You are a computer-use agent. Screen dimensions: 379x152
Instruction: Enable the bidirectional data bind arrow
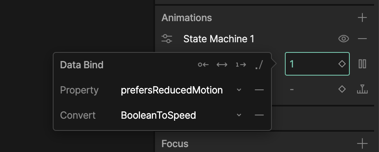tap(222, 65)
